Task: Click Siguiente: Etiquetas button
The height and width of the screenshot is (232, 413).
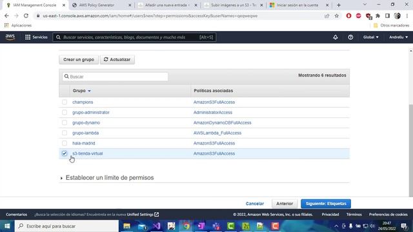Action: tap(326, 204)
